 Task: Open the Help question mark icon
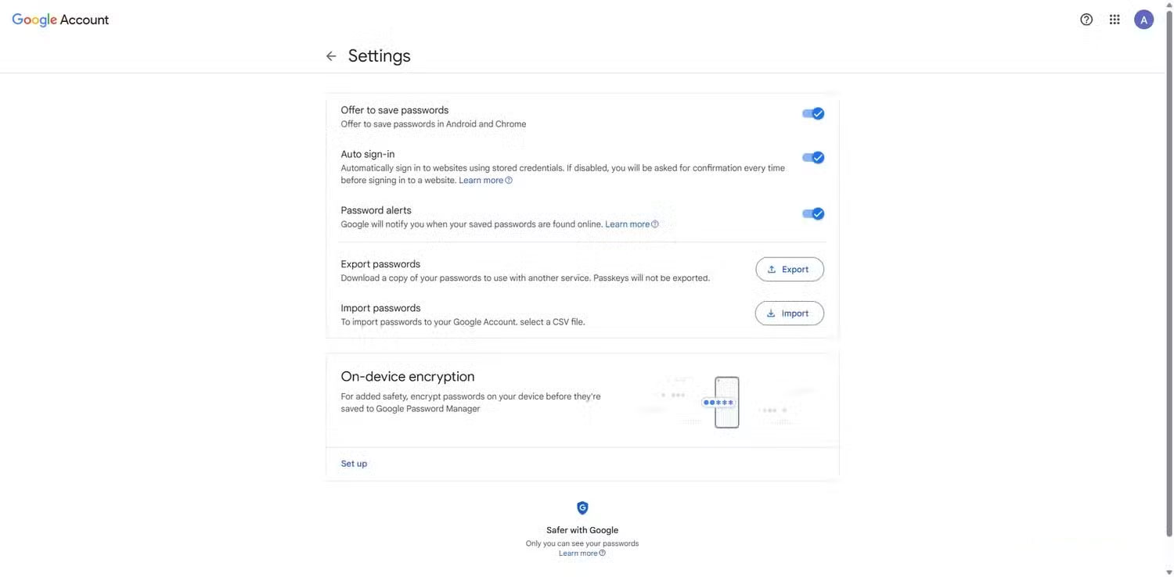click(x=1086, y=20)
